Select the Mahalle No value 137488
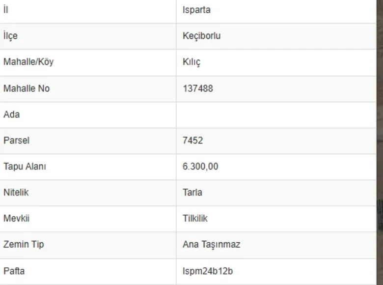Image resolution: width=383 pixels, height=285 pixels. click(x=197, y=89)
